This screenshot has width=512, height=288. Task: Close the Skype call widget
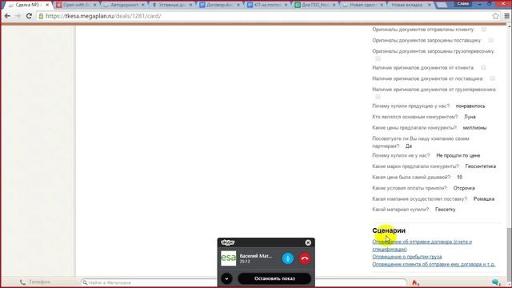(x=308, y=242)
